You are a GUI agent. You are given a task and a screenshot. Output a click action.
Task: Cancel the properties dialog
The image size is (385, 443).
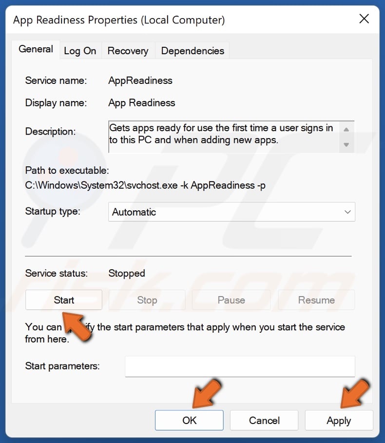tap(264, 420)
